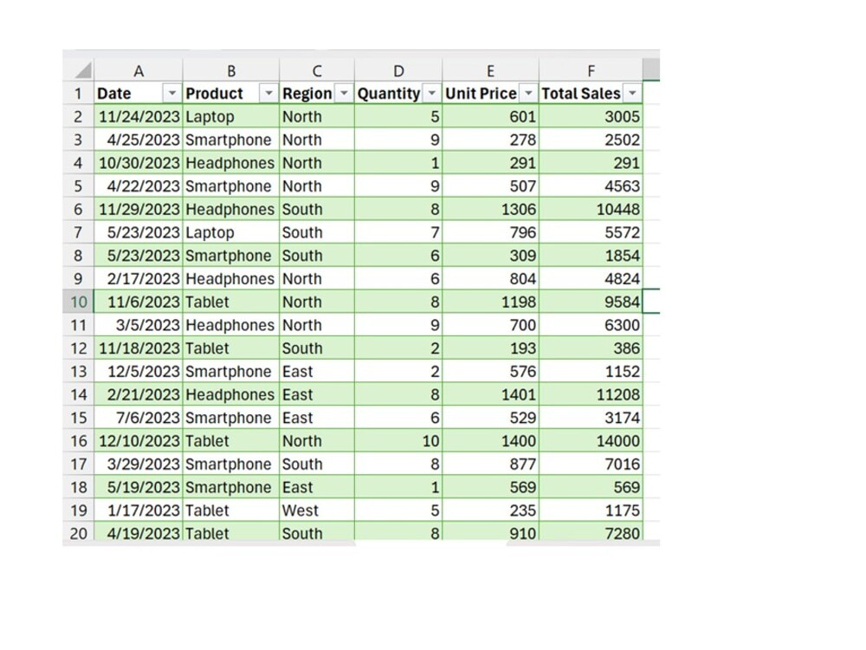Screen dimensions: 866x650
Task: Click the date cell 2/21/2023
Action: pos(139,394)
